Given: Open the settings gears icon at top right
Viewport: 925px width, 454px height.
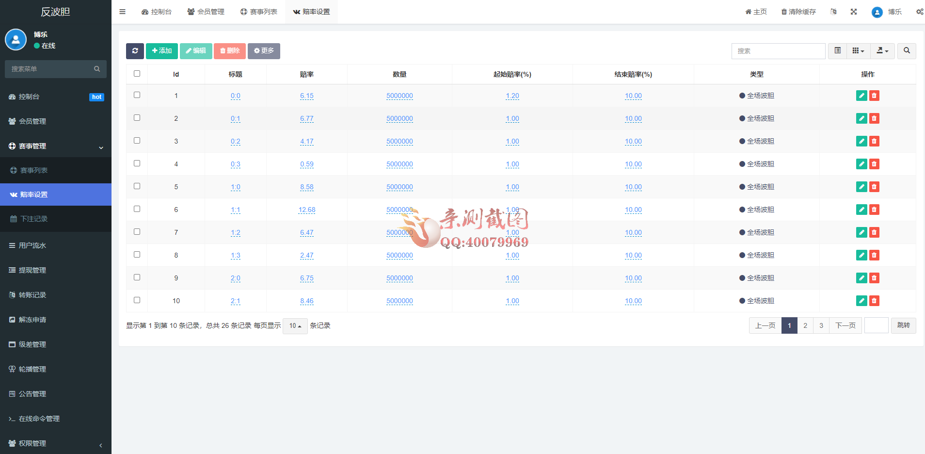Looking at the screenshot, I should tap(919, 12).
